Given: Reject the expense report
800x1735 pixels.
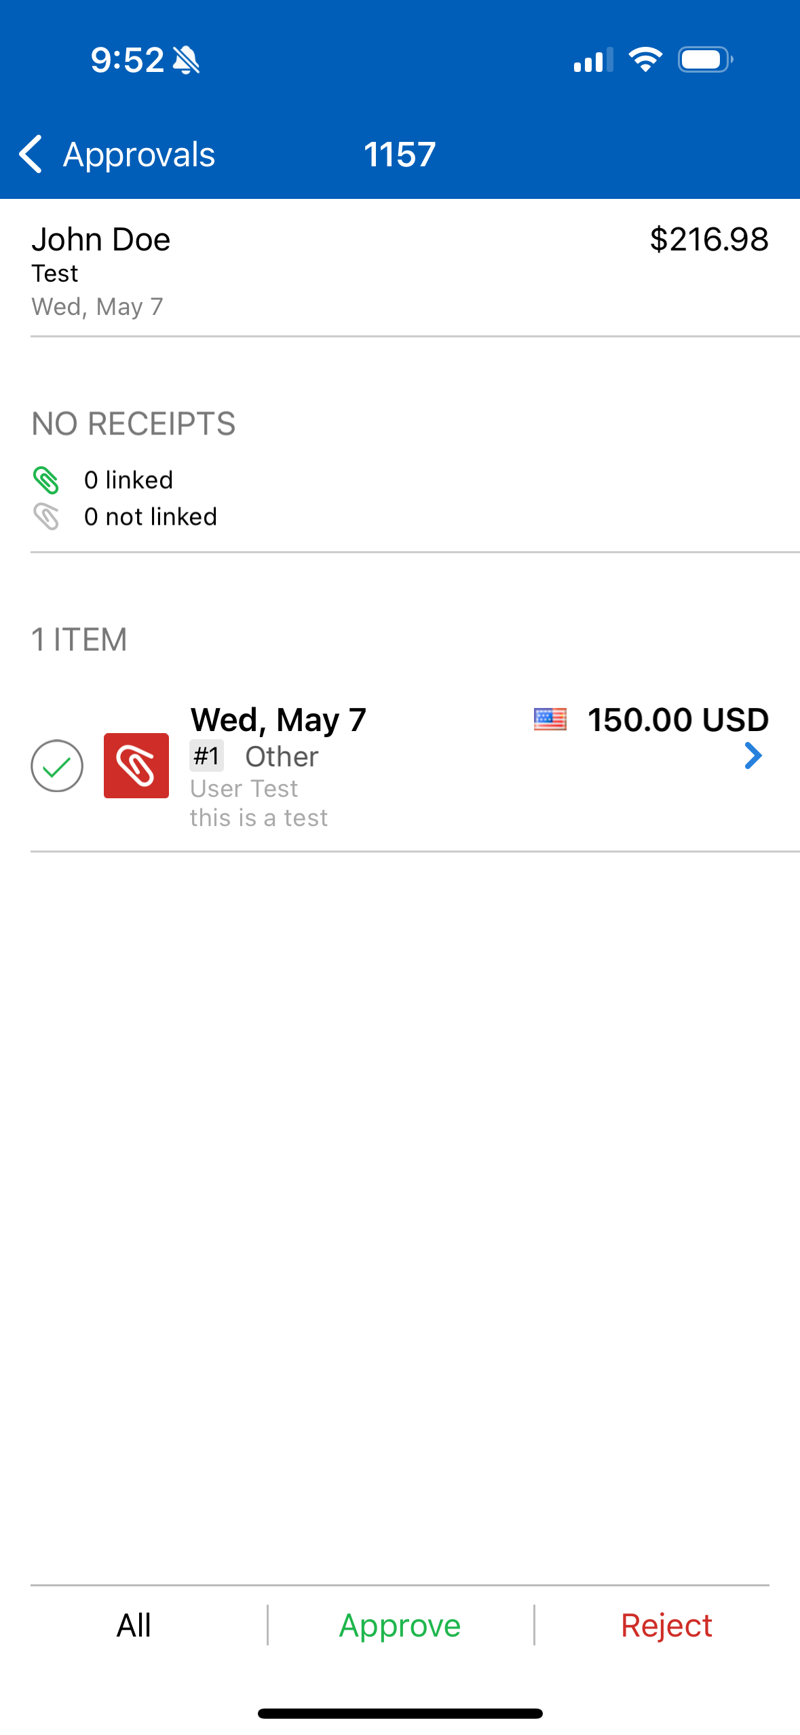Looking at the screenshot, I should 666,1625.
